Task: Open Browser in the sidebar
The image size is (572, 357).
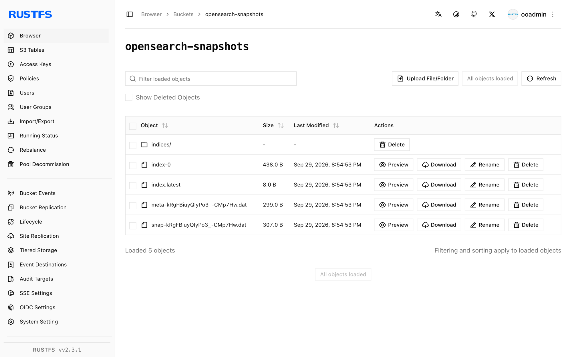Action: coord(56,36)
